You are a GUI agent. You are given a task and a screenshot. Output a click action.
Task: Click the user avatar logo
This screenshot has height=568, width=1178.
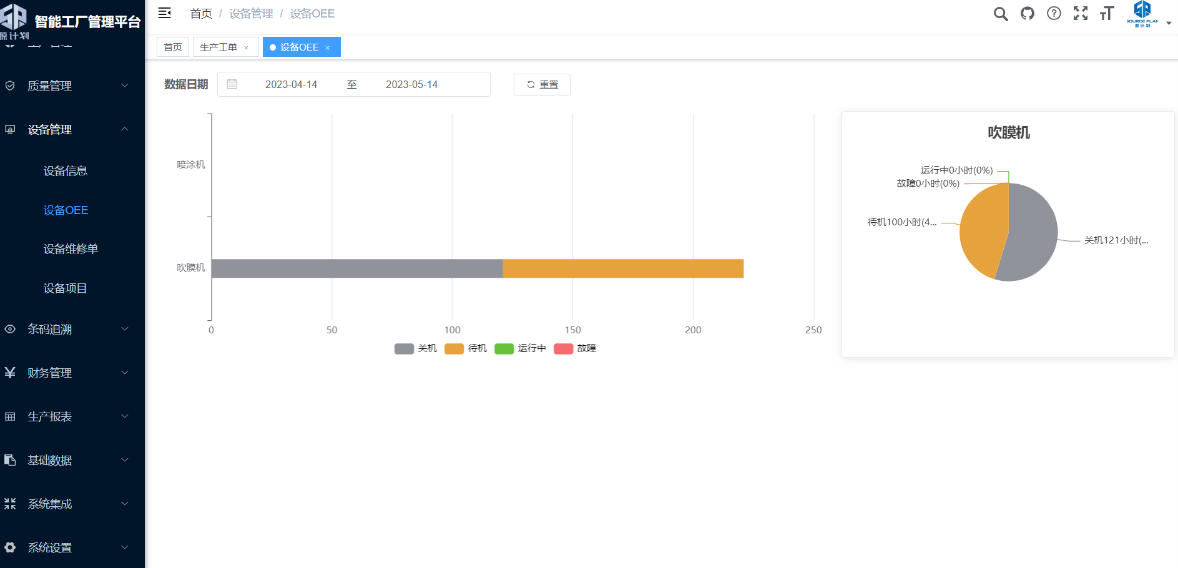pyautogui.click(x=1142, y=14)
